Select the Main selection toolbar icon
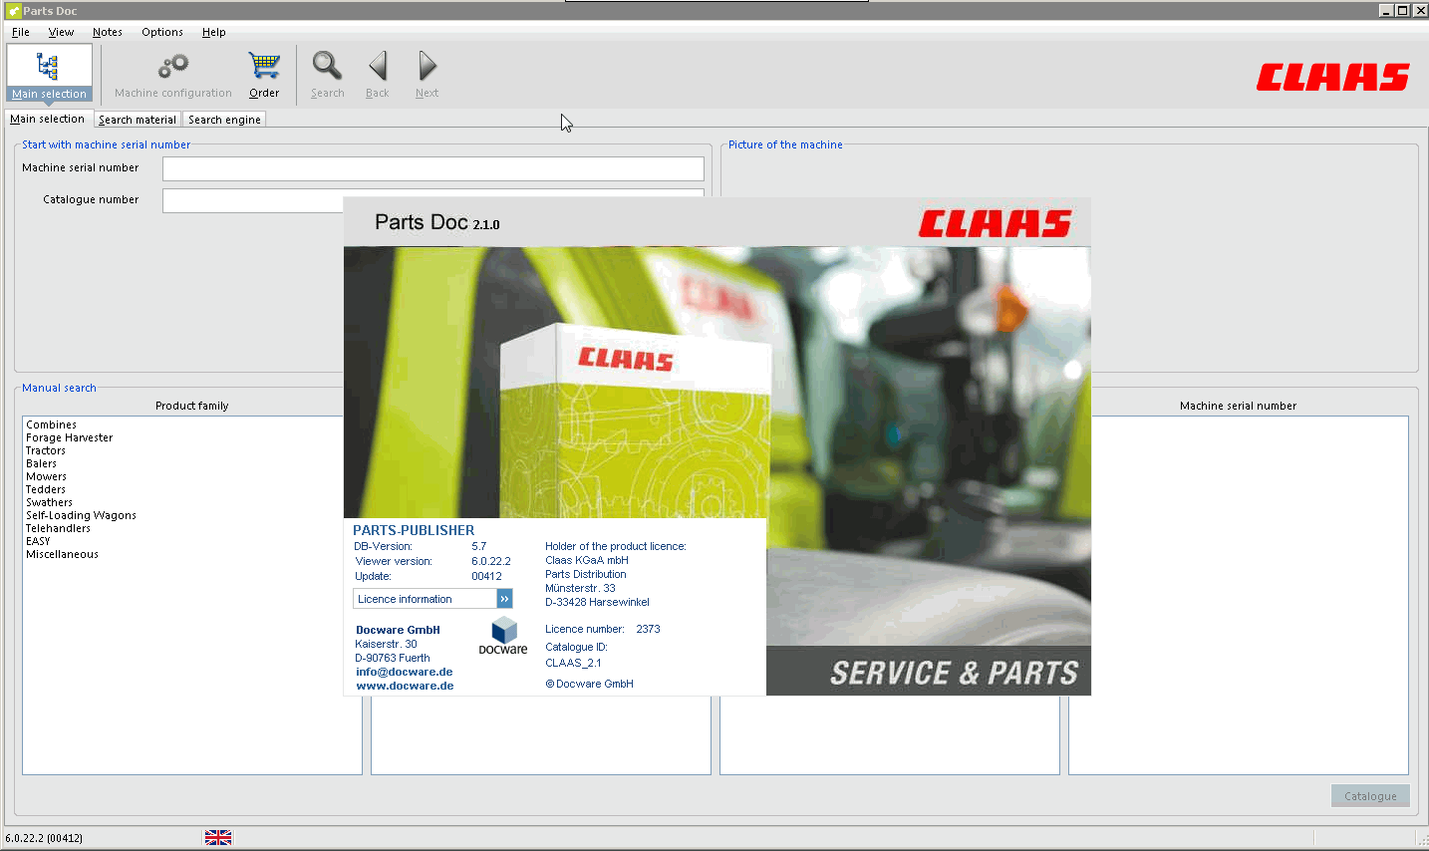Screen dimensions: 1429x851 [48, 73]
